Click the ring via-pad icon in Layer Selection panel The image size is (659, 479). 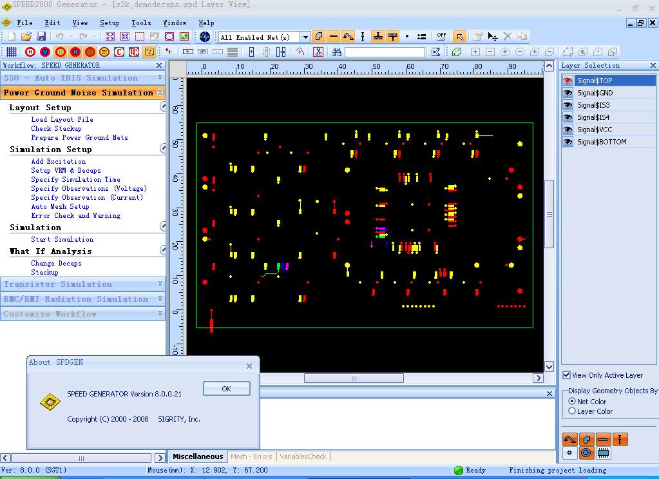coord(586,453)
